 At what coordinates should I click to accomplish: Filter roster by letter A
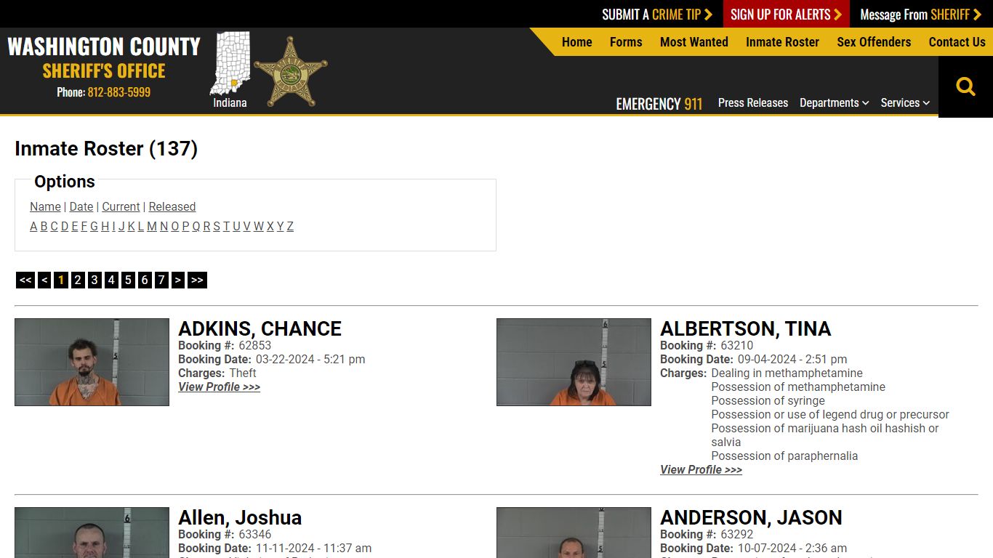pos(33,226)
